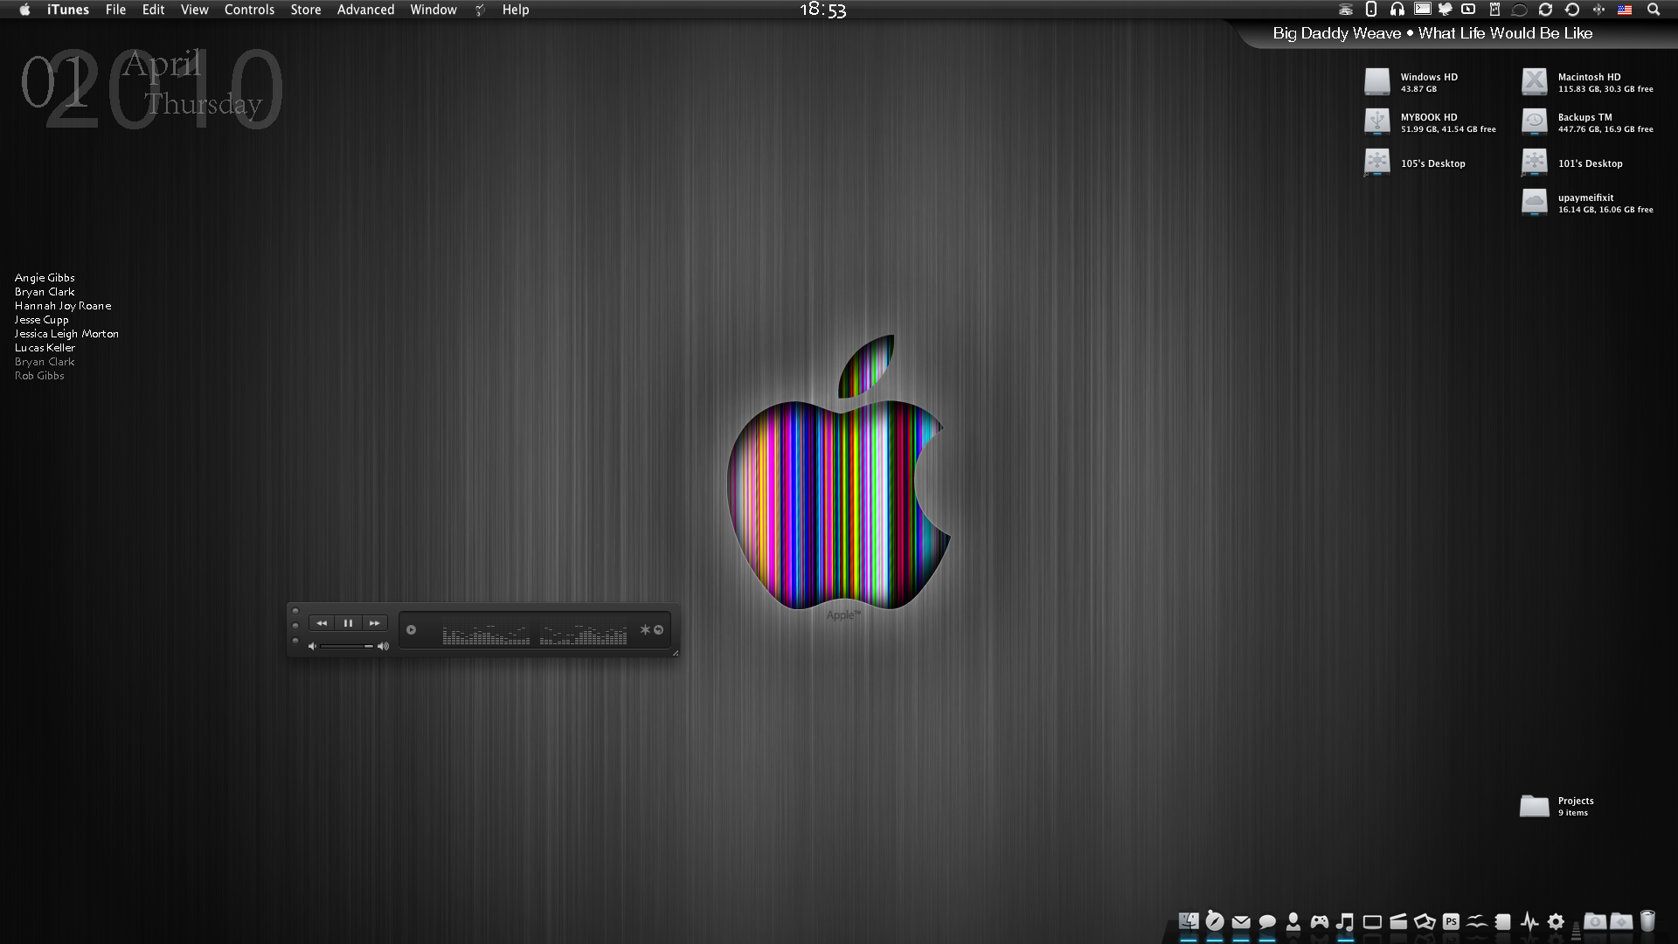
Task: Click the repeat arrow icon in player display
Action: tap(659, 629)
